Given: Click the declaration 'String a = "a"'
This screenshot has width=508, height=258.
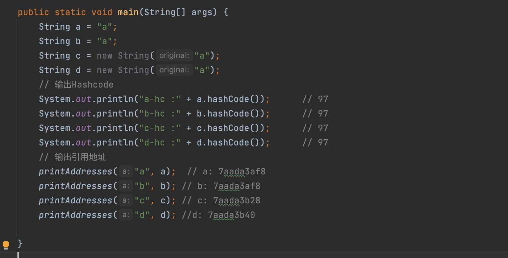Looking at the screenshot, I should pos(78,27).
